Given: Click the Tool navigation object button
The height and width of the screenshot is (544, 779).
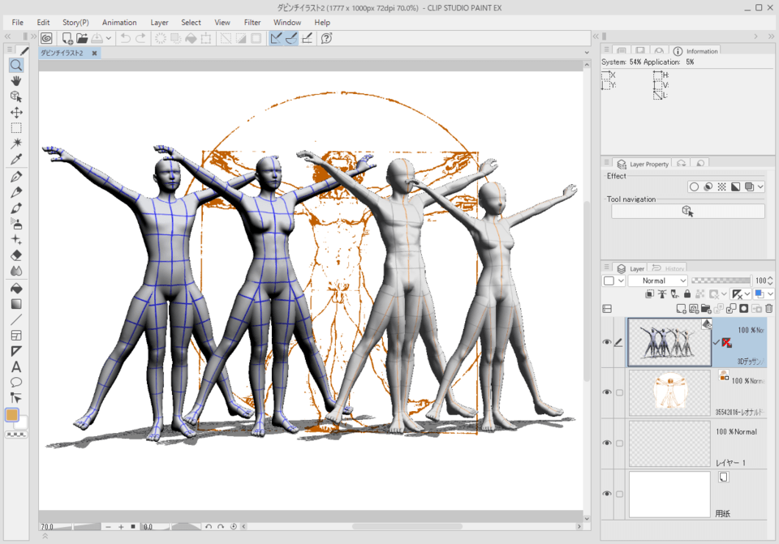Looking at the screenshot, I should tap(687, 212).
